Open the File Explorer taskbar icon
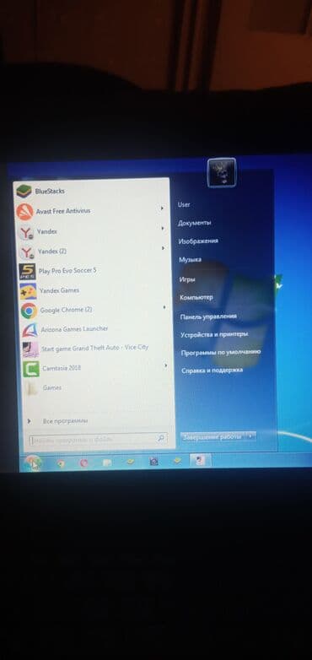The width and height of the screenshot is (312, 660). click(107, 463)
